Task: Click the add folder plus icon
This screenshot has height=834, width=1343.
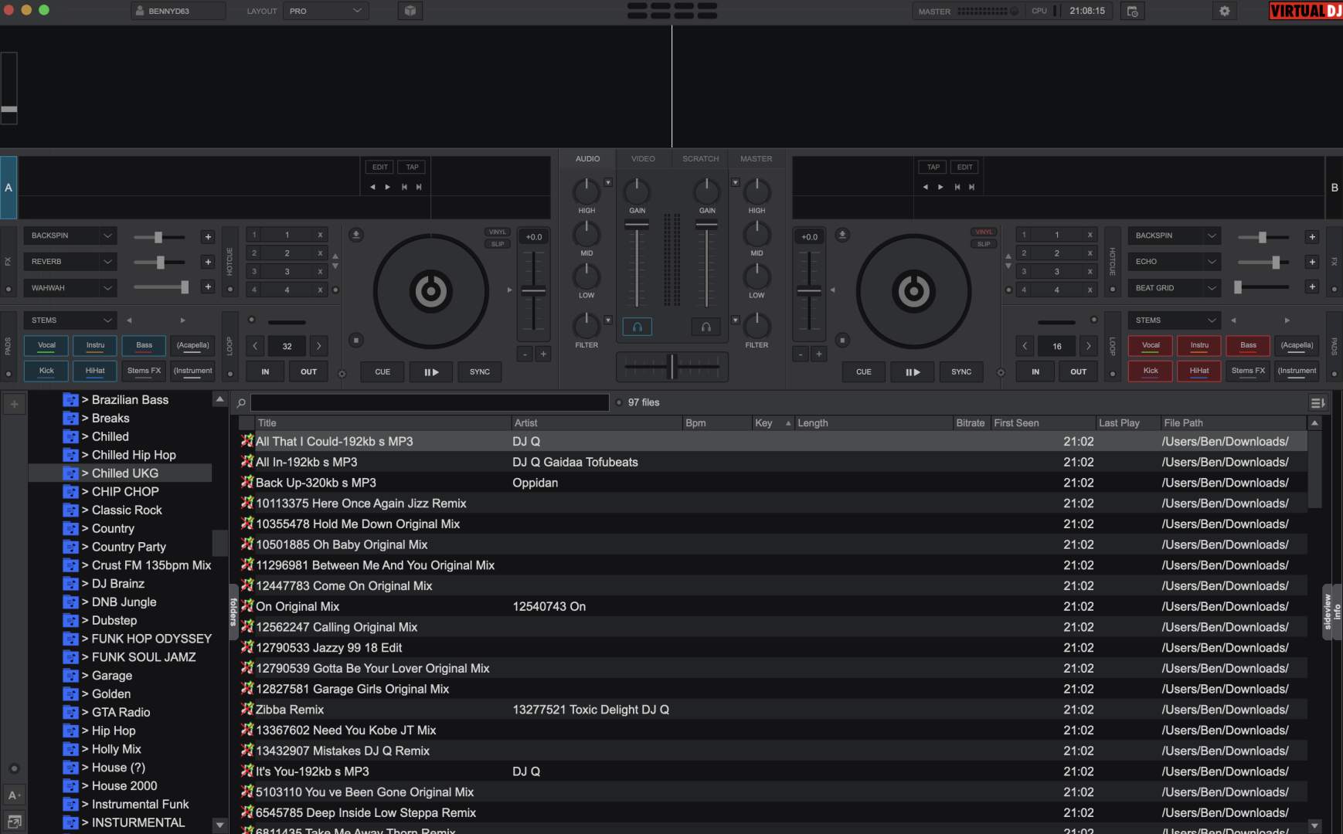Action: pos(14,404)
